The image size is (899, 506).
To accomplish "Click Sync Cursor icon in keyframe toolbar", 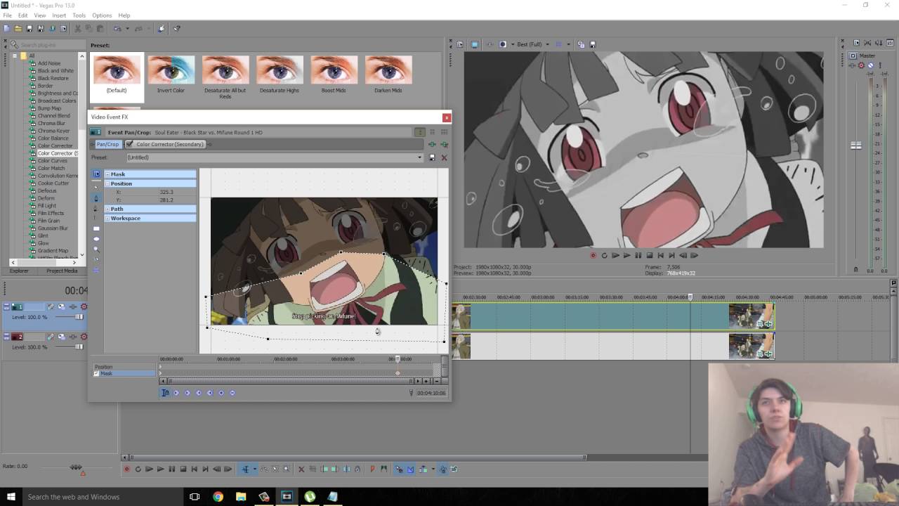I will [165, 393].
